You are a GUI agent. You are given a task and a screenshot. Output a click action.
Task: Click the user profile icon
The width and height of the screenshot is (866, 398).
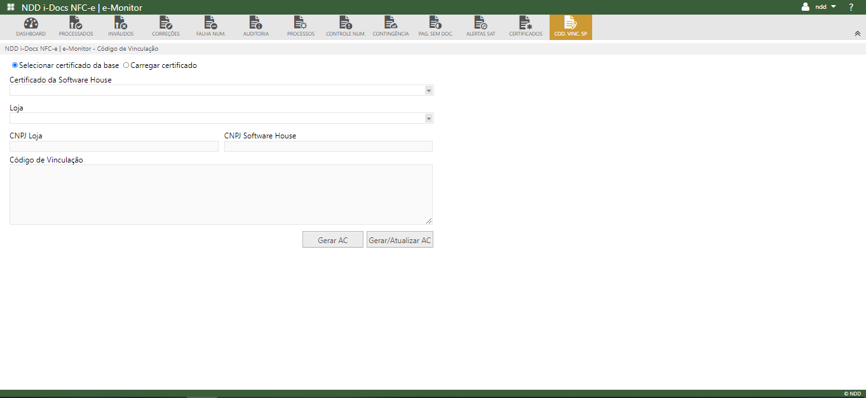(x=806, y=6)
